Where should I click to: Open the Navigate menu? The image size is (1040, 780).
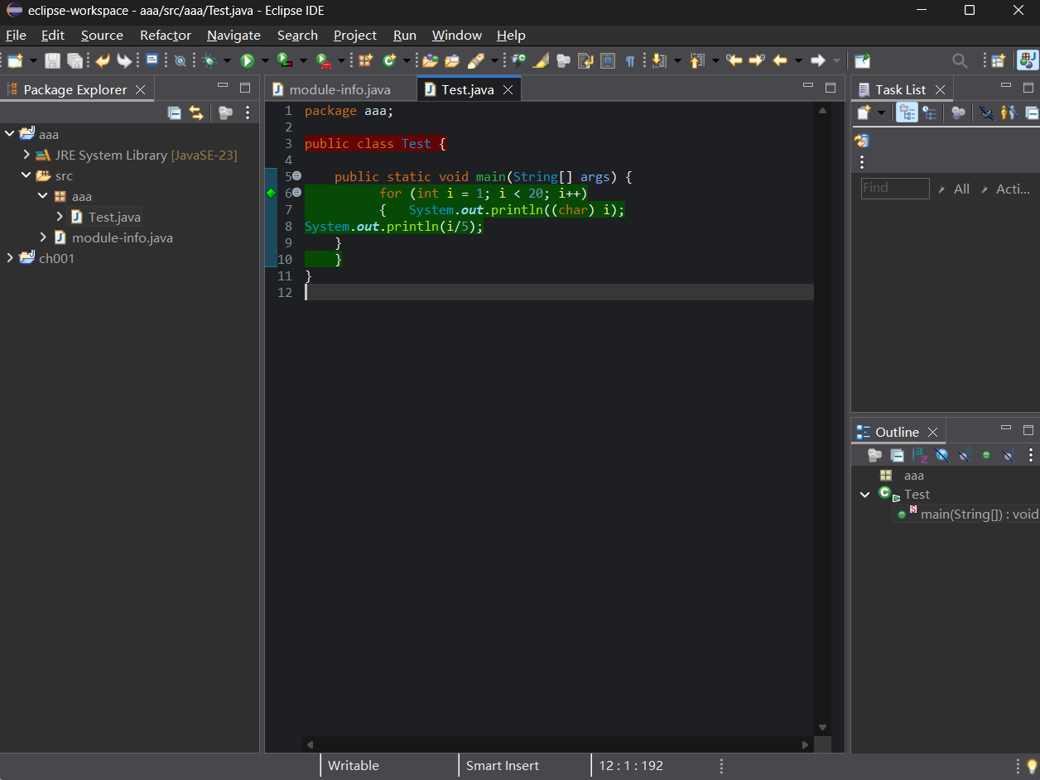pos(234,35)
